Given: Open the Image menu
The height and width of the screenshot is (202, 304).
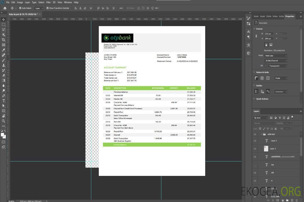Looking at the screenshot, I should (x=20, y=2).
